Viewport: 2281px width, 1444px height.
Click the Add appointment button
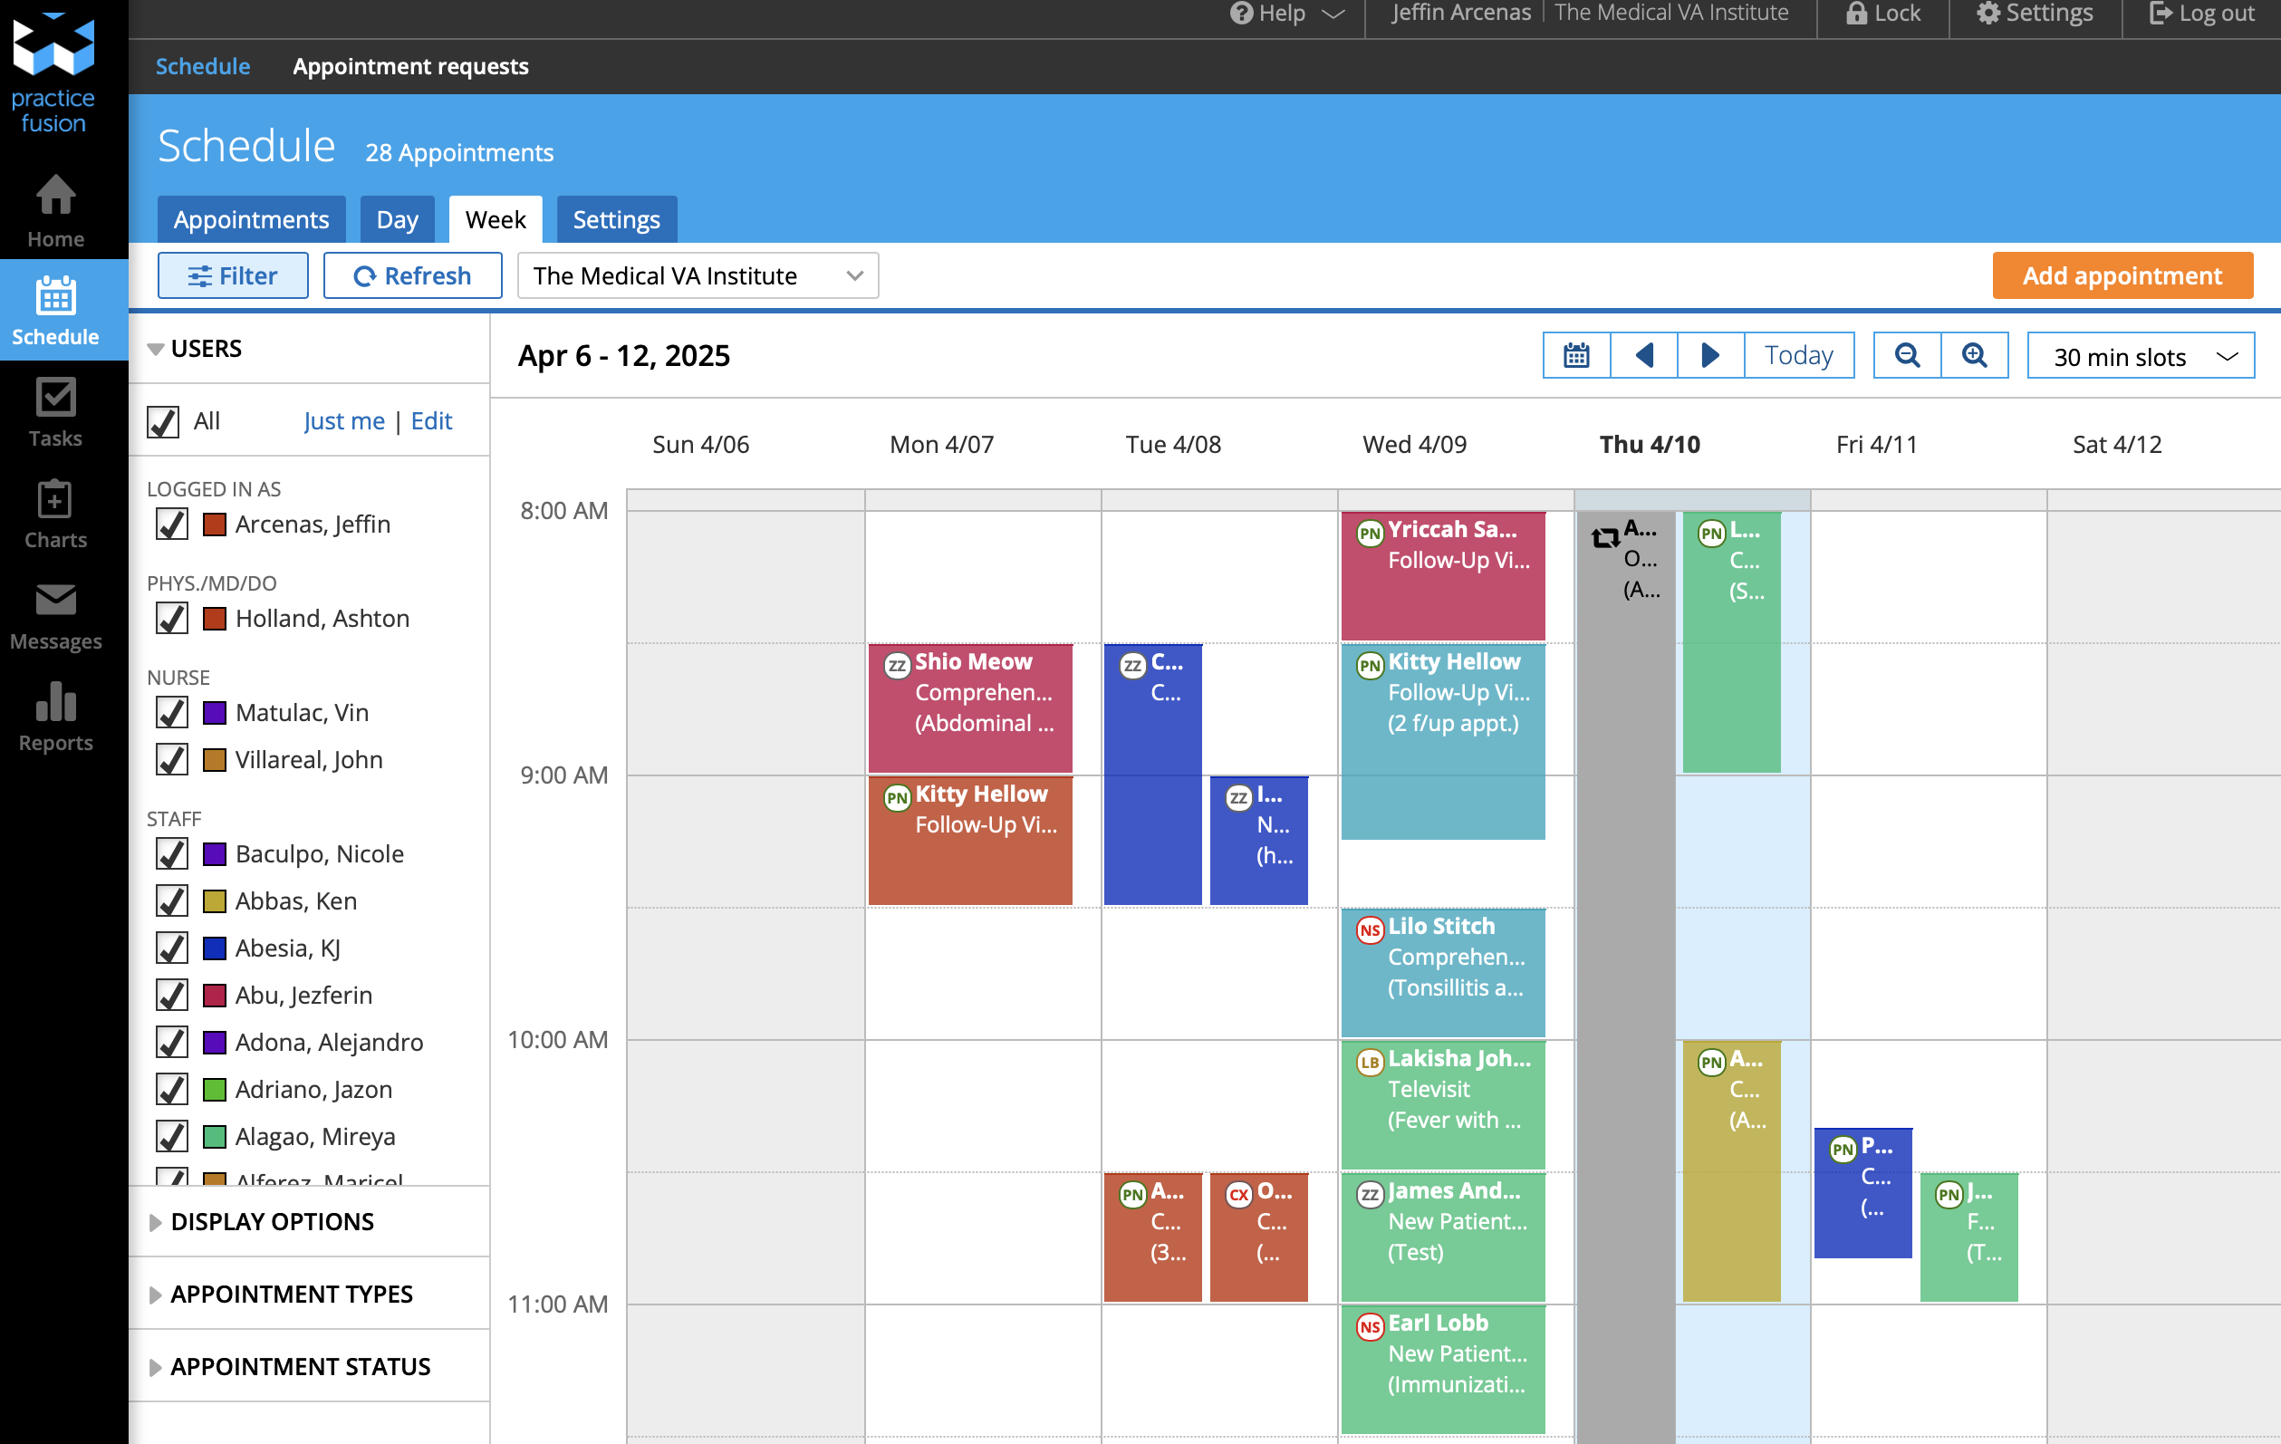click(2121, 275)
